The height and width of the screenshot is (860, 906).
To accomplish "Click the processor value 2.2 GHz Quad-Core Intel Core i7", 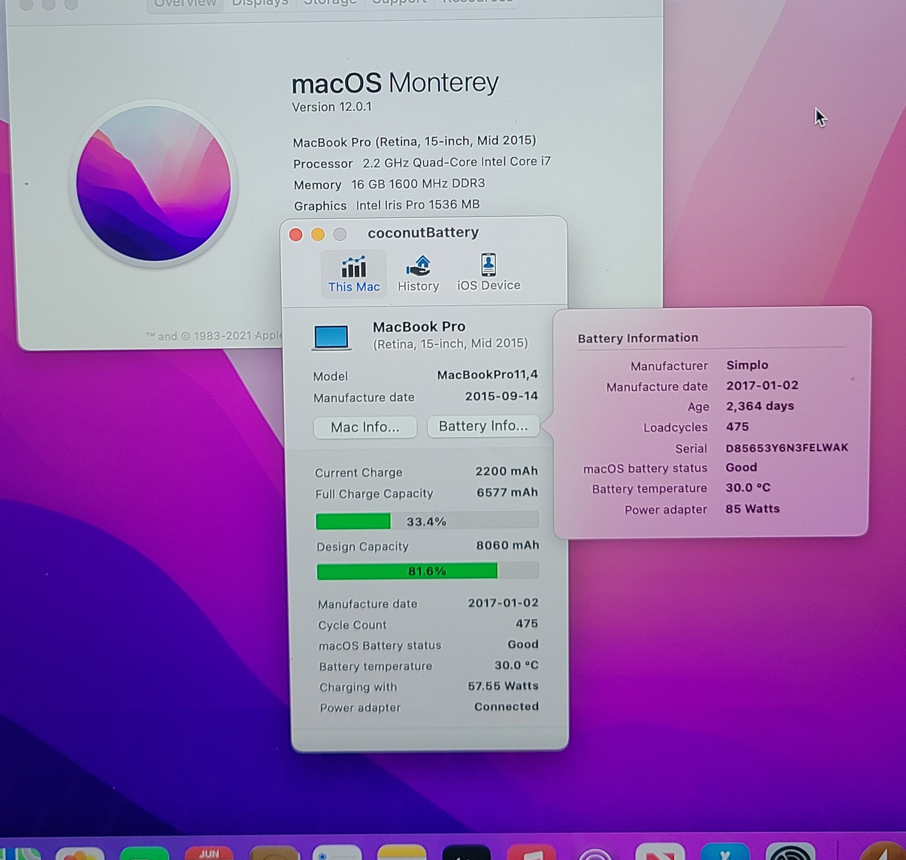I will [457, 162].
